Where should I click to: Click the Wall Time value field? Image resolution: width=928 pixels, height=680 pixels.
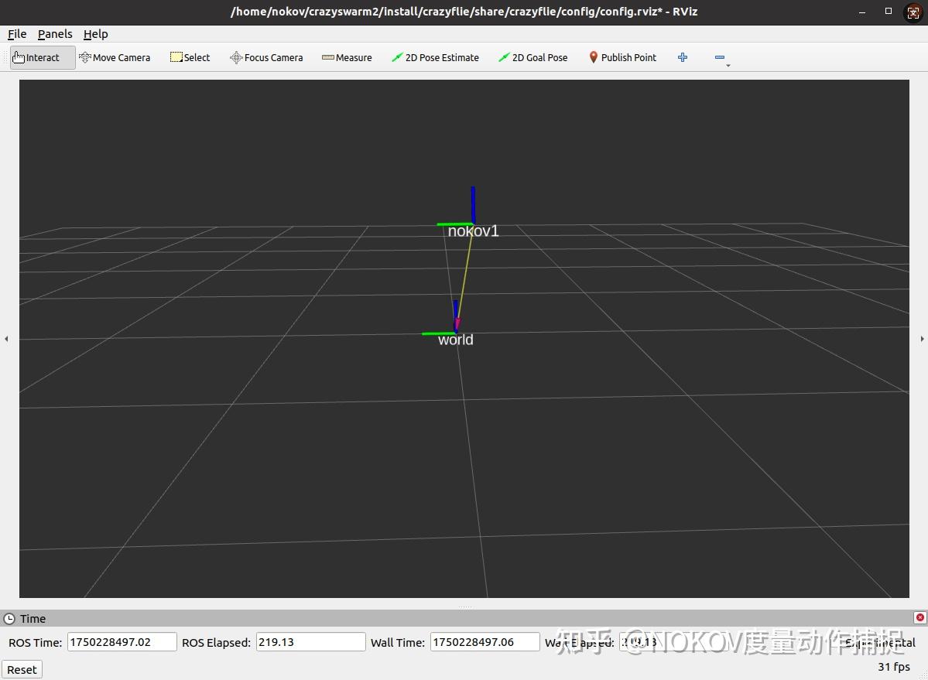485,642
